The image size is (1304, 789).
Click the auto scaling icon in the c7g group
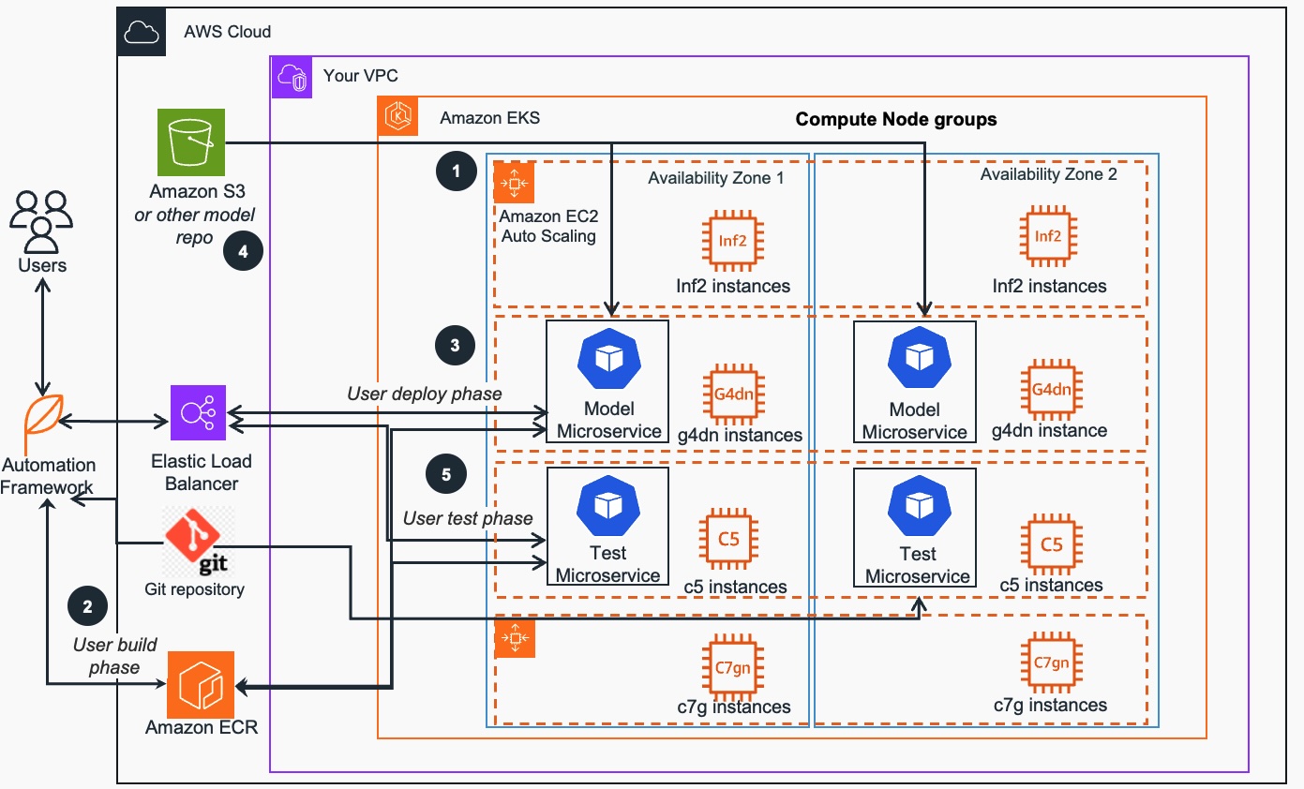pos(514,639)
